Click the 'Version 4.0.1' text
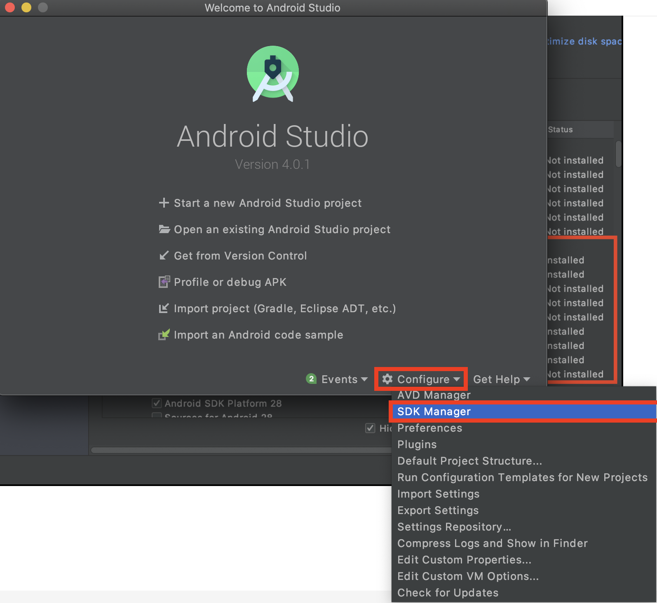This screenshot has width=657, height=603. pyautogui.click(x=272, y=164)
